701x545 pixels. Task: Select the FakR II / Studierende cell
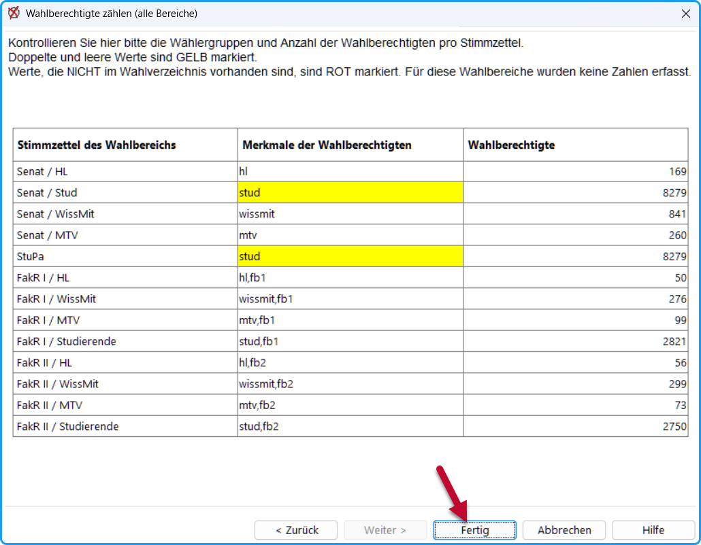[125, 426]
